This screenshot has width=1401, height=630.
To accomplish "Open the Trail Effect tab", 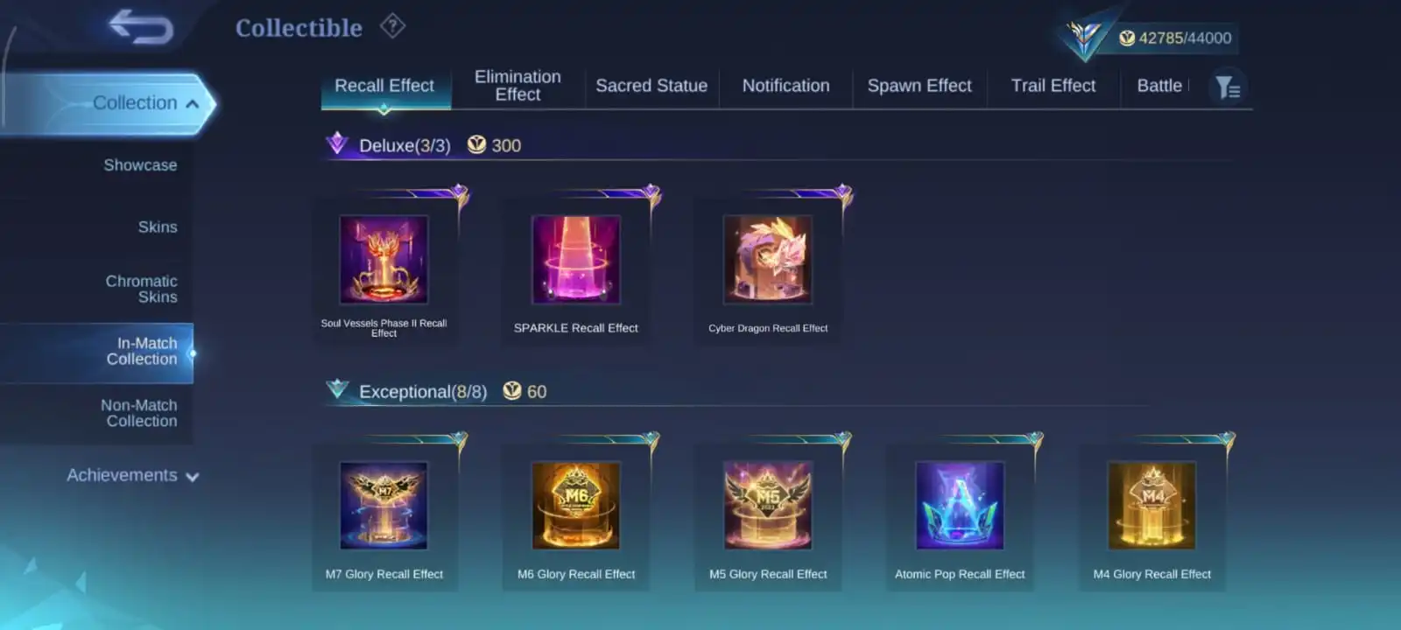I will (1053, 86).
